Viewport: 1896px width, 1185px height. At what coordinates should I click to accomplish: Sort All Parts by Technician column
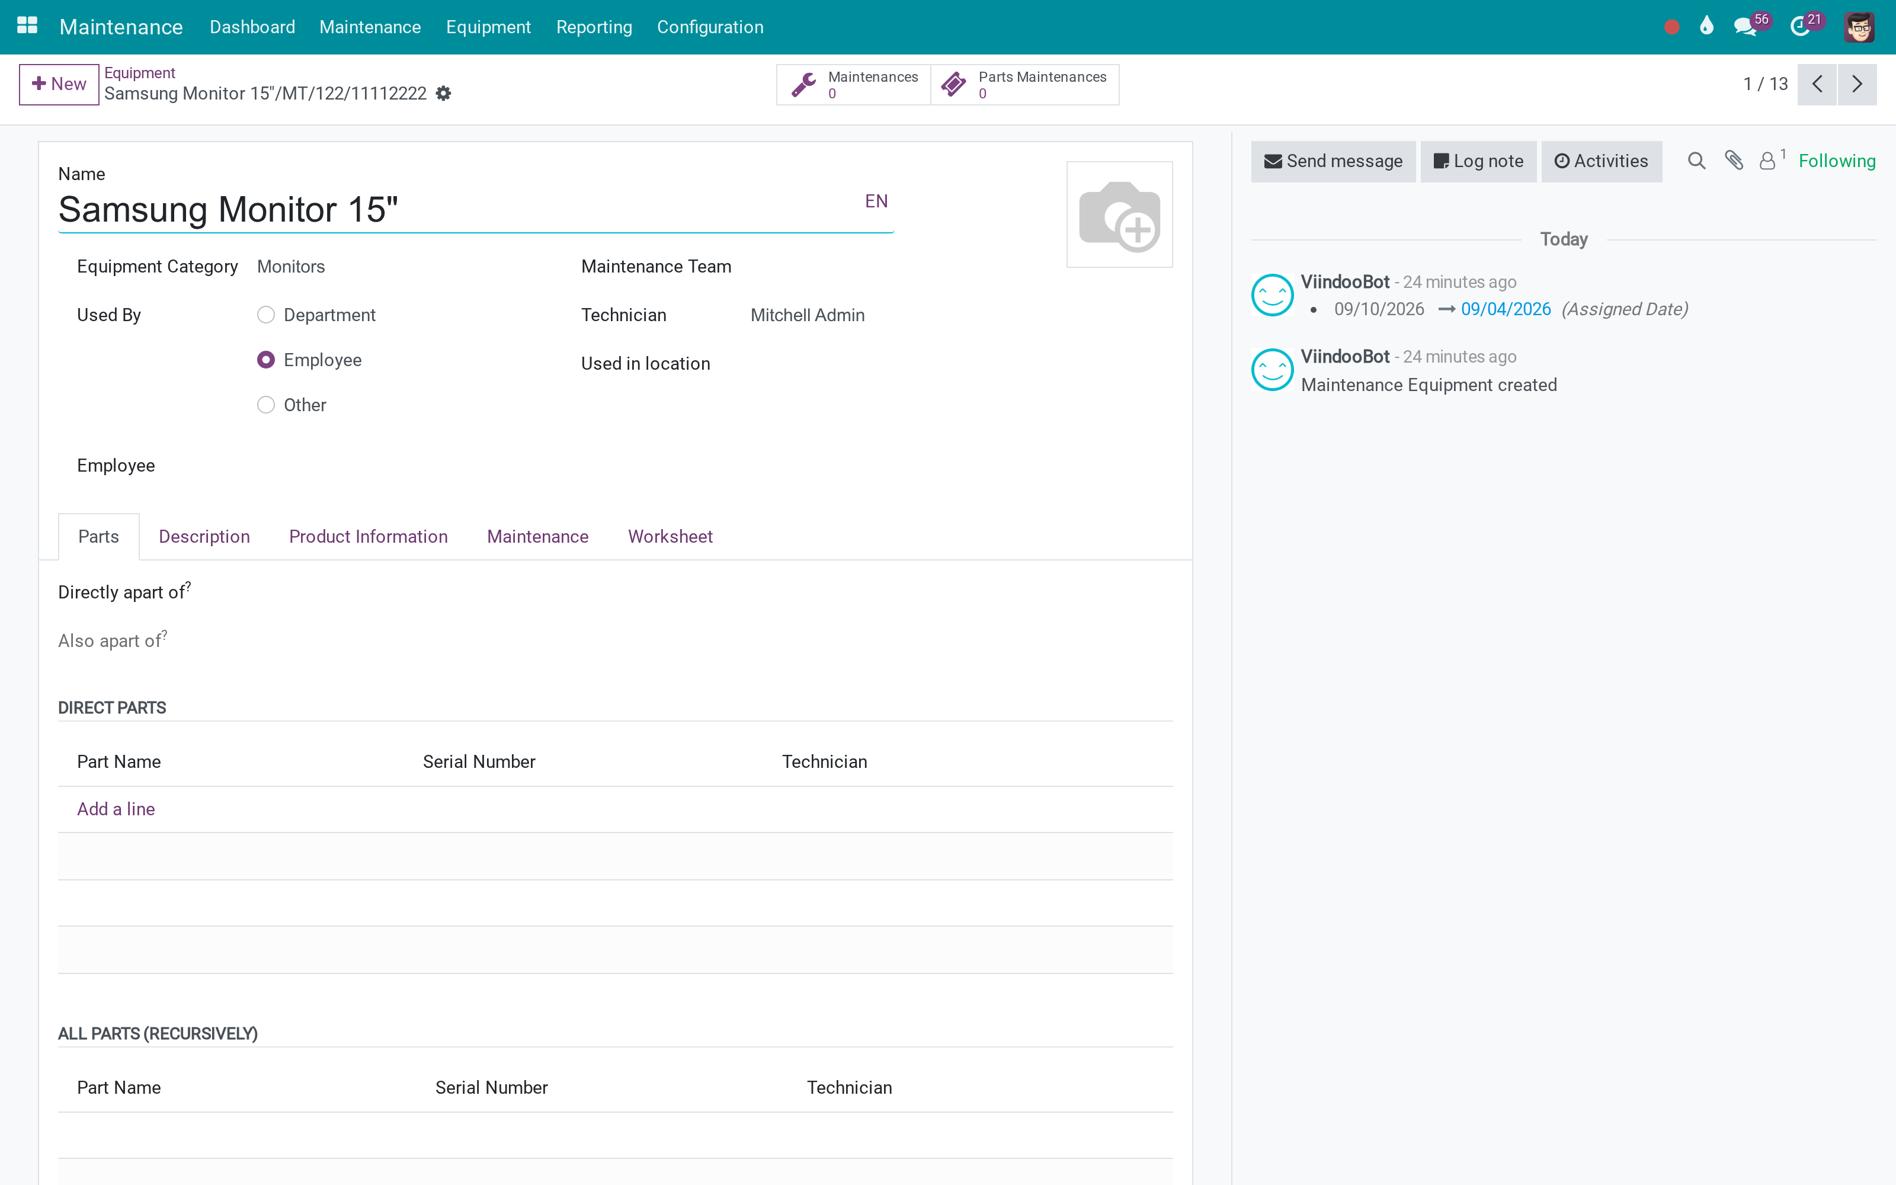coord(849,1088)
